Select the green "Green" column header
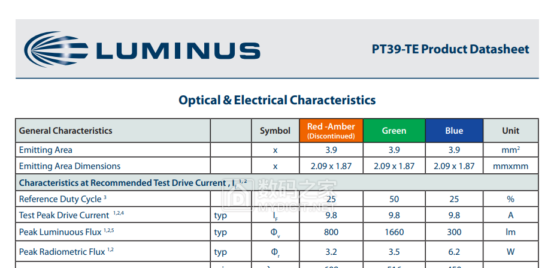This screenshot has width=560, height=268. pyautogui.click(x=394, y=131)
